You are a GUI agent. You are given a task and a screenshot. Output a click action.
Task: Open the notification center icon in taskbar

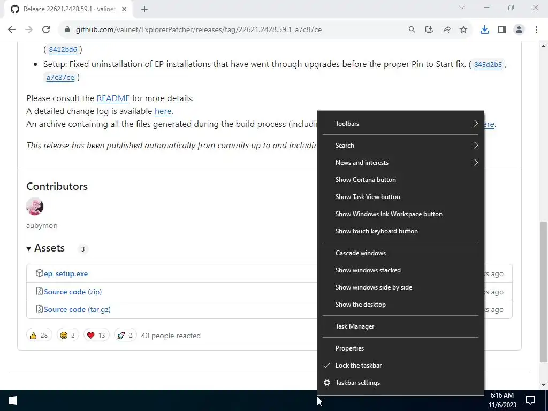pyautogui.click(x=530, y=400)
